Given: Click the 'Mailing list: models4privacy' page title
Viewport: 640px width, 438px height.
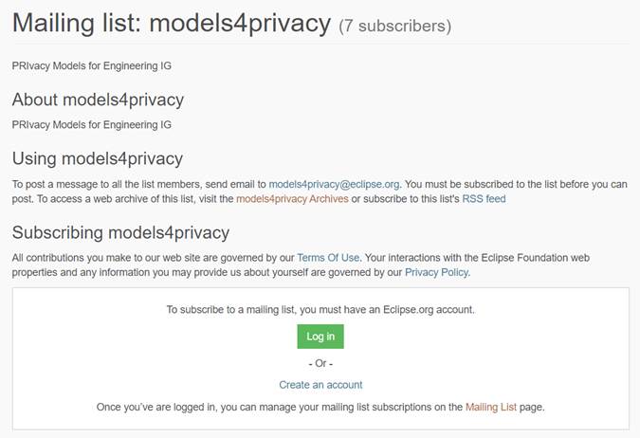Looking at the screenshot, I should click(172, 23).
